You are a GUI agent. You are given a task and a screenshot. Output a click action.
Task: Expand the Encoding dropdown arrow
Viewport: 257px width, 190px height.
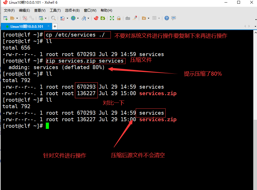(x=78, y=18)
